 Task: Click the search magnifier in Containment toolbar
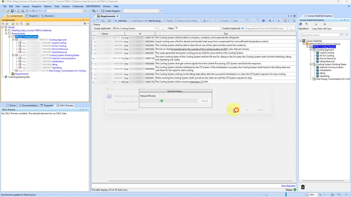[21, 23]
